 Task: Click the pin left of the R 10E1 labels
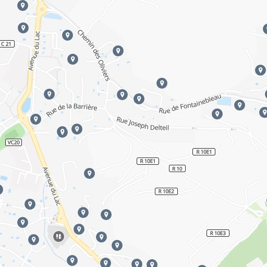point(89,173)
